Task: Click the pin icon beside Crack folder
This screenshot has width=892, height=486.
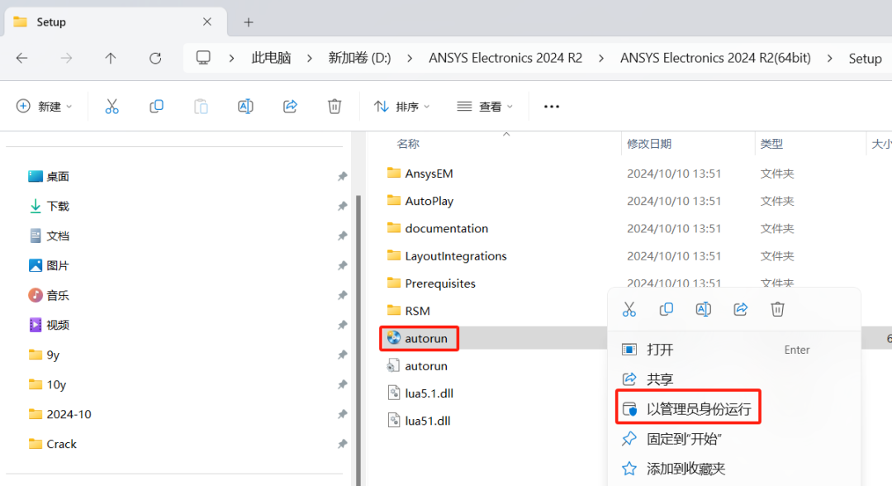Action: tap(342, 444)
